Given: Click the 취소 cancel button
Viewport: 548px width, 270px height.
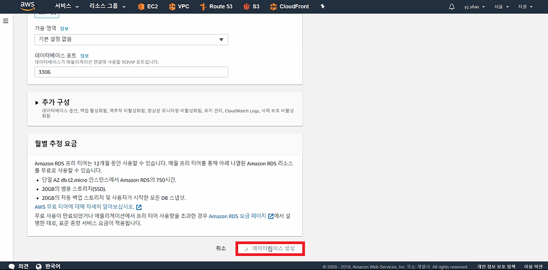Looking at the screenshot, I should pos(221,248).
